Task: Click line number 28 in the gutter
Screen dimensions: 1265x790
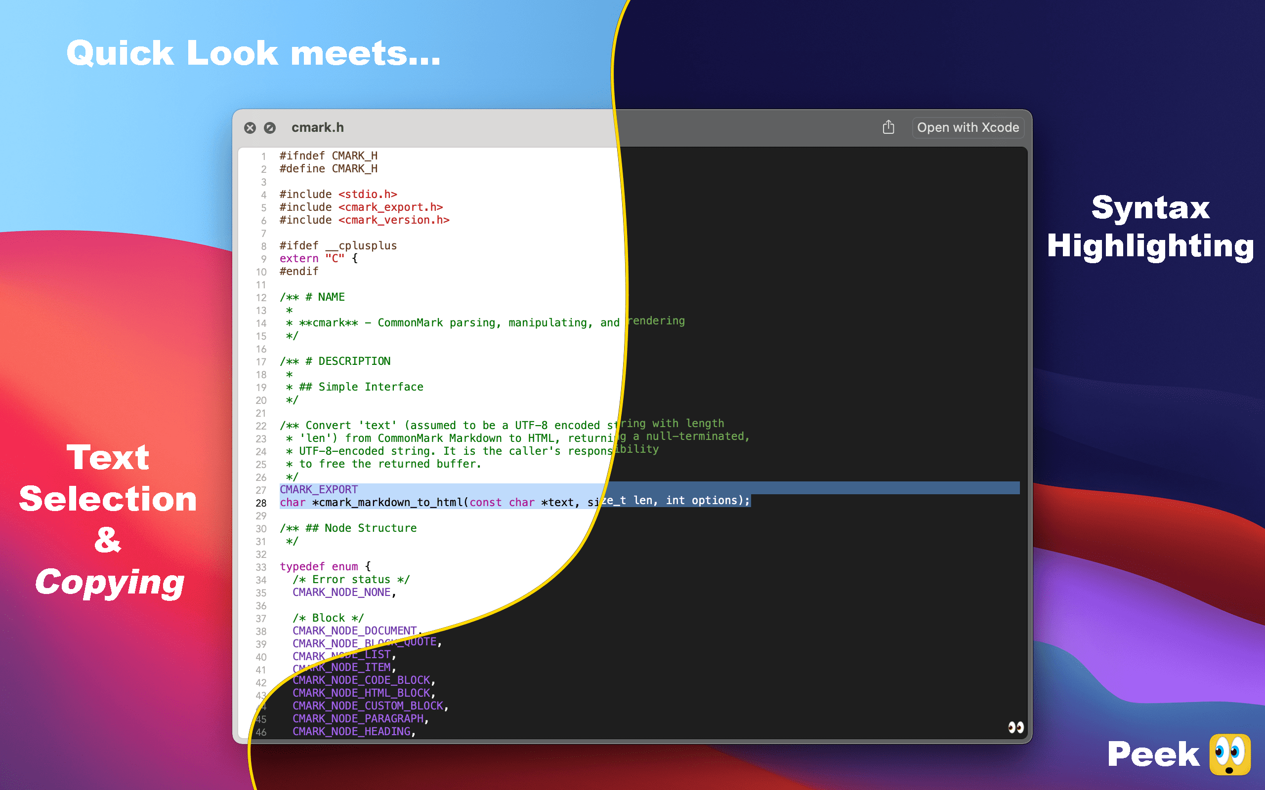Action: pyautogui.click(x=260, y=503)
